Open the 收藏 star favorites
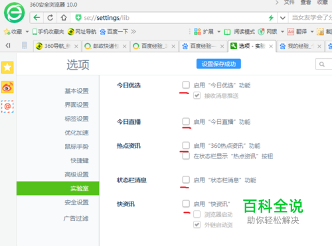The image size is (332, 246). coord(13,32)
